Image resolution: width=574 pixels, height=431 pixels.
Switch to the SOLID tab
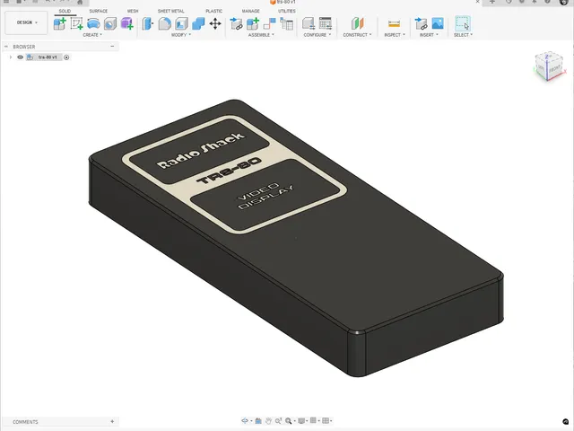tap(65, 11)
